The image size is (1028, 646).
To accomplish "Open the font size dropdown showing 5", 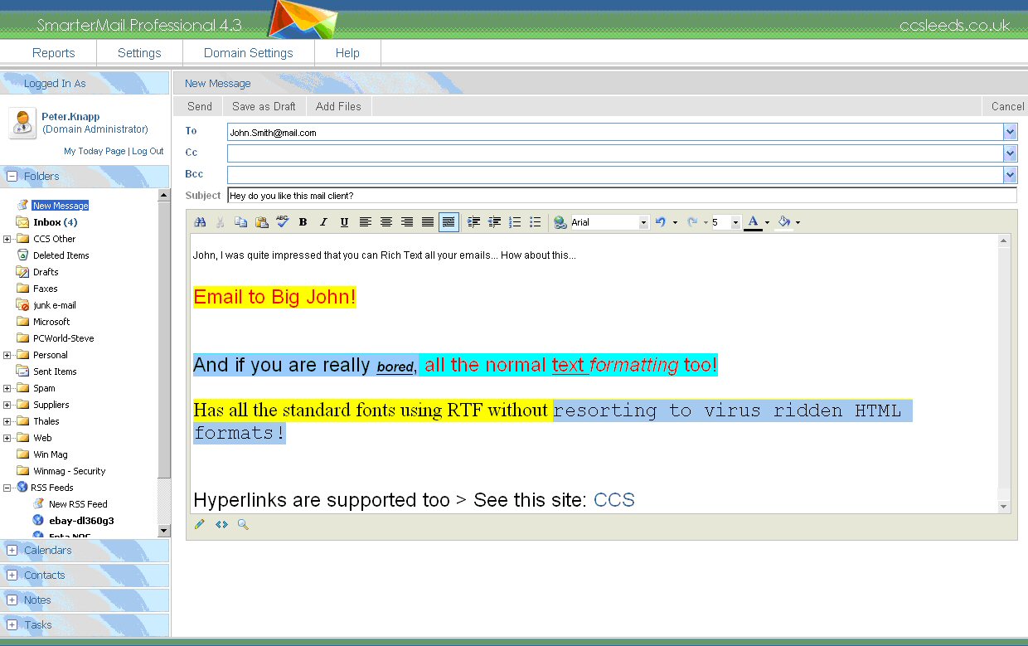I will [x=735, y=222].
